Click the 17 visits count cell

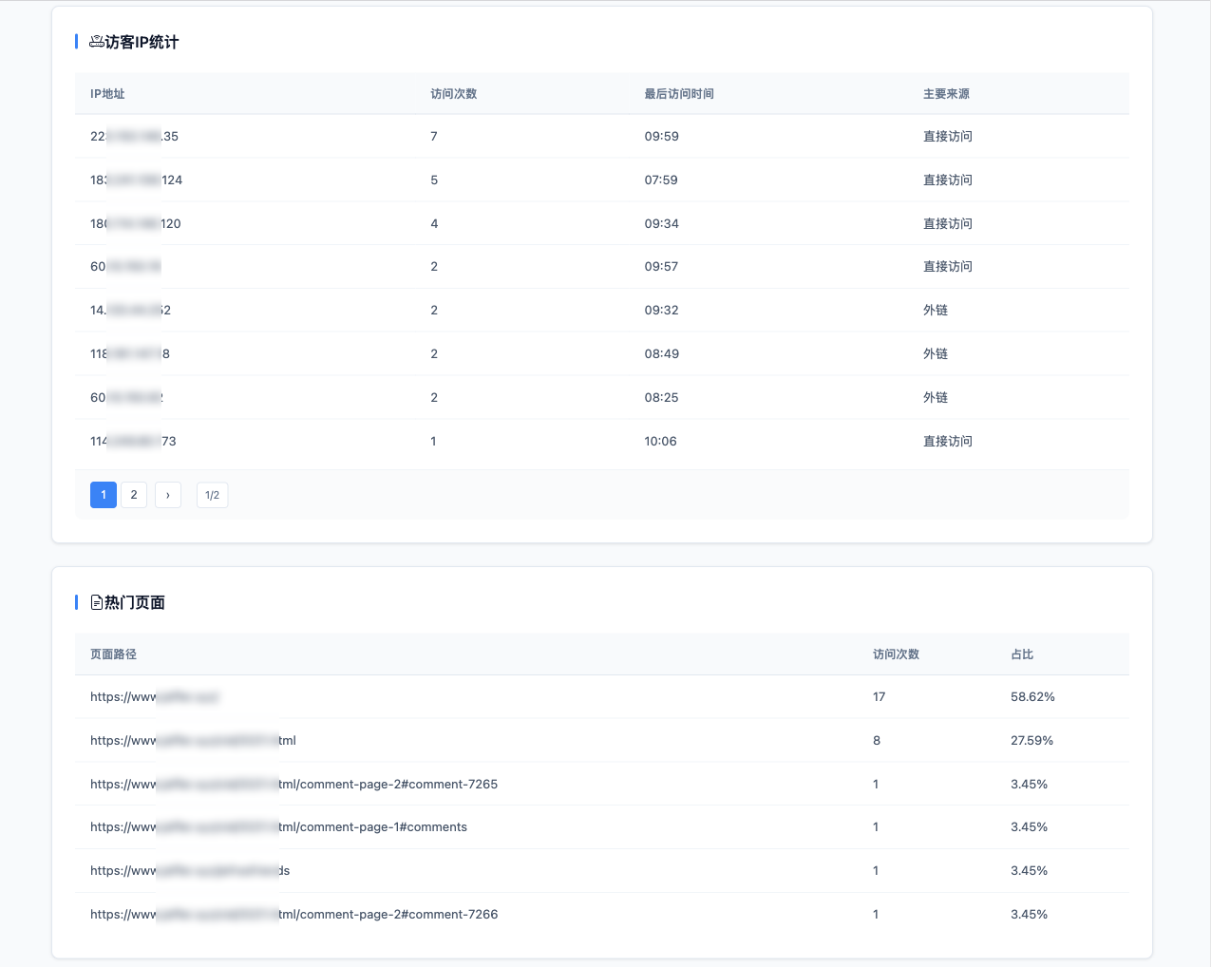880,697
